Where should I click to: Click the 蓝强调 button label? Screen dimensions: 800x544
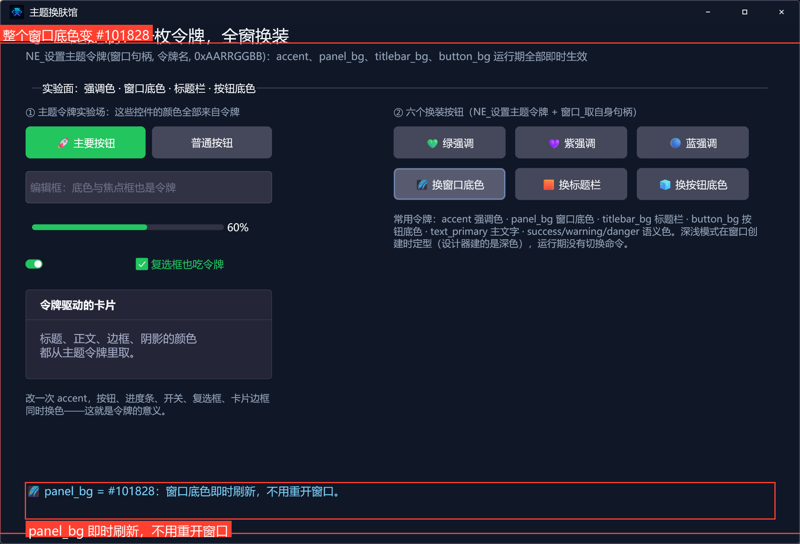[701, 143]
